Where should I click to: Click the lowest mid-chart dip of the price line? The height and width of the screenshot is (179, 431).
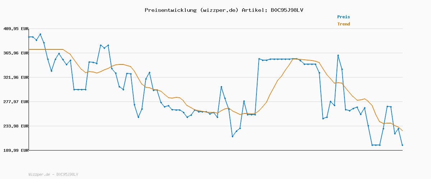click(x=233, y=136)
